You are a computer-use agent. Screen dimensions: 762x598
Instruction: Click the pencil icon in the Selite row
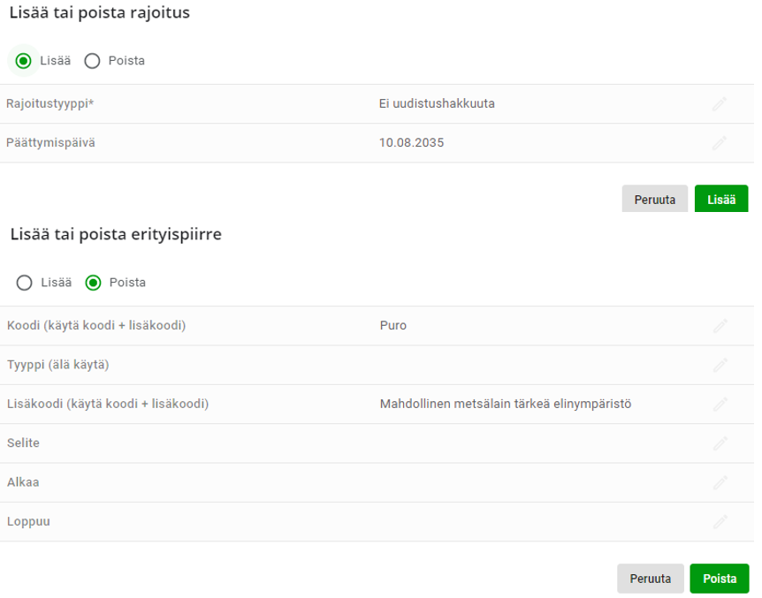(720, 443)
